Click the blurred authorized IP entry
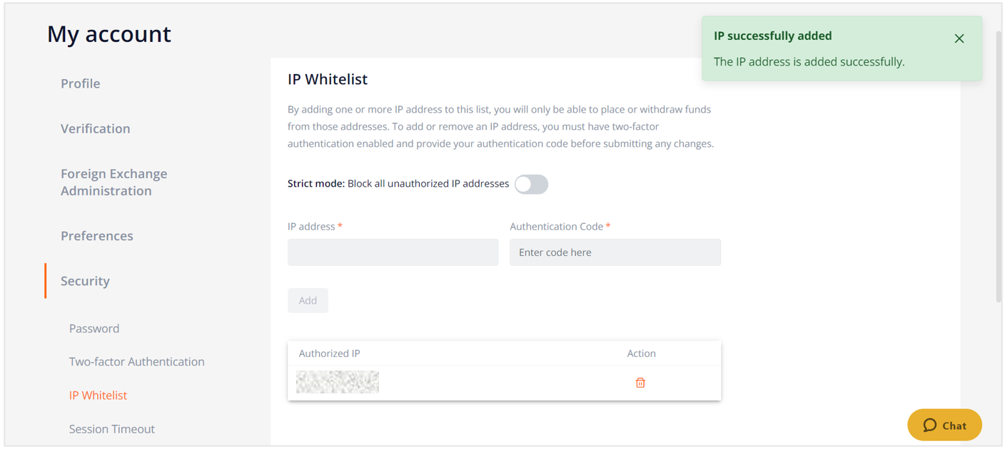The height and width of the screenshot is (449, 1005). [338, 382]
